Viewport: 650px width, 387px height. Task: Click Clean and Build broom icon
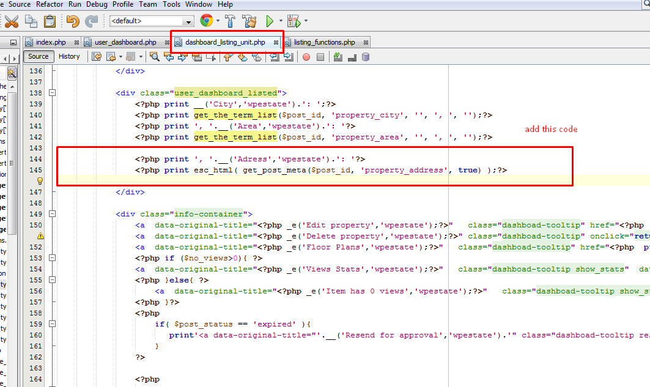pyautogui.click(x=249, y=21)
